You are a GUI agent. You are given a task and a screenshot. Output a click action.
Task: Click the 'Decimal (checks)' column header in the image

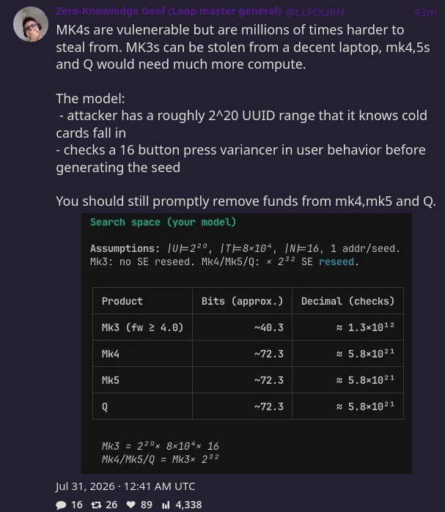tap(347, 301)
